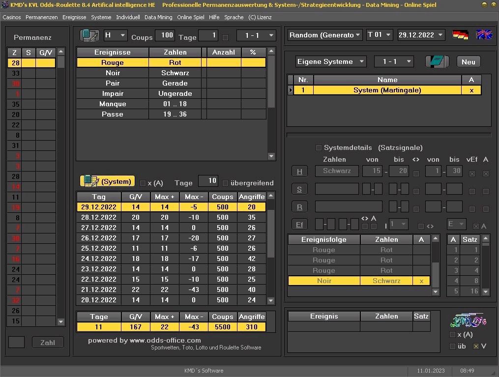Open the Systeme menu
Screen dimensions: 499x377
101,17
